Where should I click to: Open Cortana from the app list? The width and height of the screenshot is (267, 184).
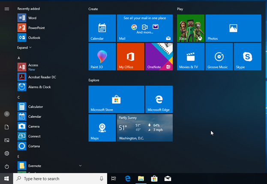click(49, 146)
